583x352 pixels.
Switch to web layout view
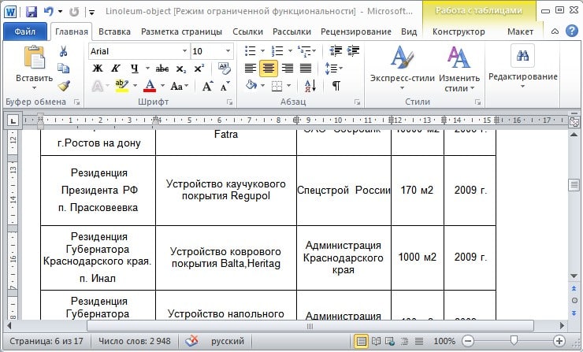390,341
